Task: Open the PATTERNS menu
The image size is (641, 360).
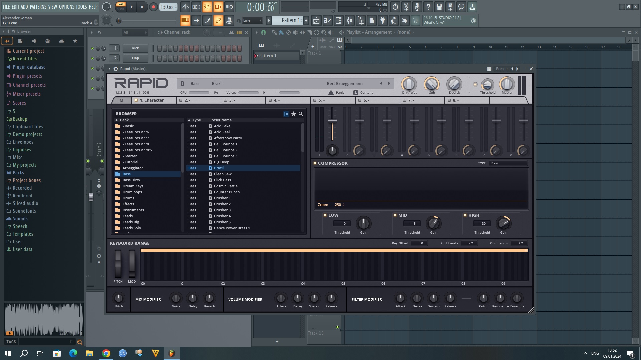Action: [38, 7]
